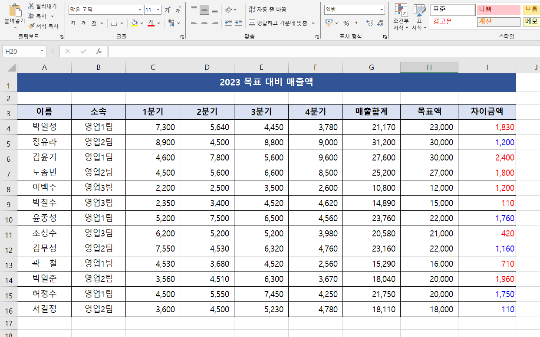Viewport: 540px width, 337px height.
Task: Open the font size dropdown
Action: (x=158, y=10)
